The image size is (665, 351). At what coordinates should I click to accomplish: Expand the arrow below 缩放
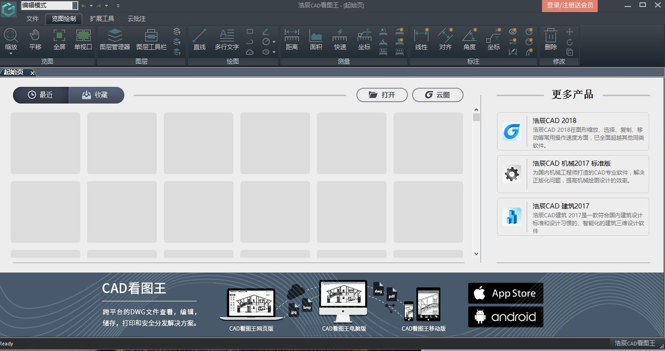point(11,54)
